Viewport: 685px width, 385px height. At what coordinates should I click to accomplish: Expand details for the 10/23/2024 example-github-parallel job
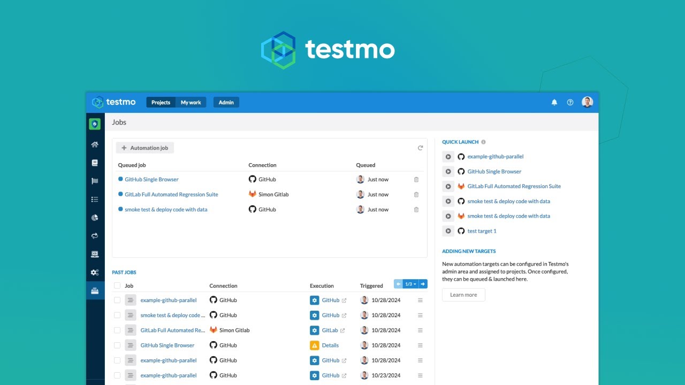click(131, 375)
